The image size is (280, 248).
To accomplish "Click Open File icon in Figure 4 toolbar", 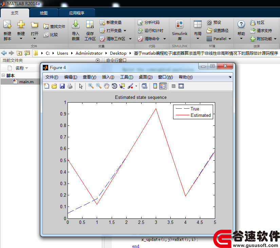I will [x=54, y=86].
